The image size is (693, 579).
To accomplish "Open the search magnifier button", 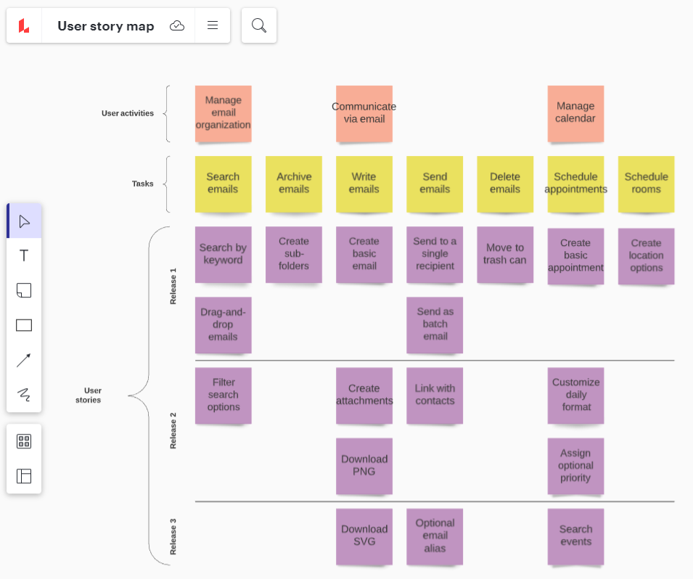I will (259, 25).
